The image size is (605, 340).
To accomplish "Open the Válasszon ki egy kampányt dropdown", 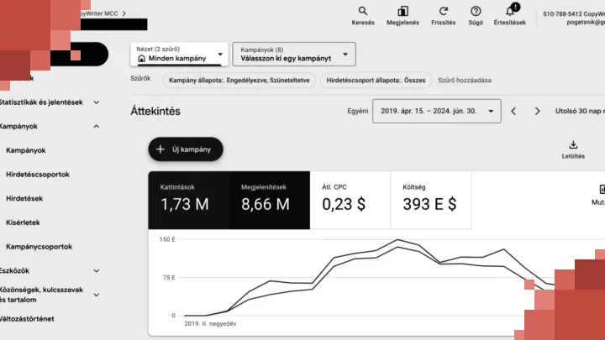I will [294, 54].
